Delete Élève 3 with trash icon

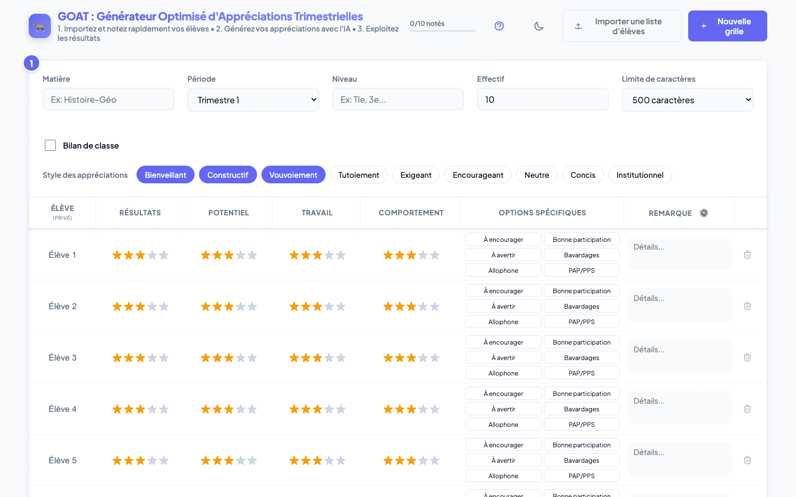coord(747,357)
